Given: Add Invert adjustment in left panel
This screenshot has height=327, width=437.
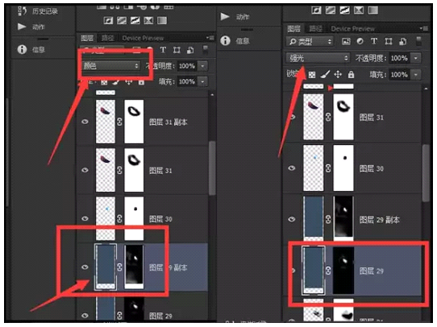Looking at the screenshot, I should [x=108, y=20].
